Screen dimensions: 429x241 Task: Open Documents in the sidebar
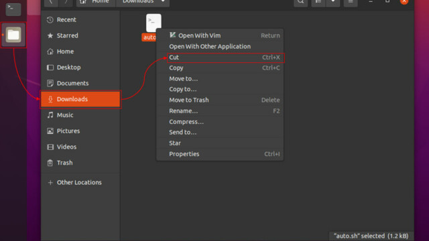tap(80, 83)
